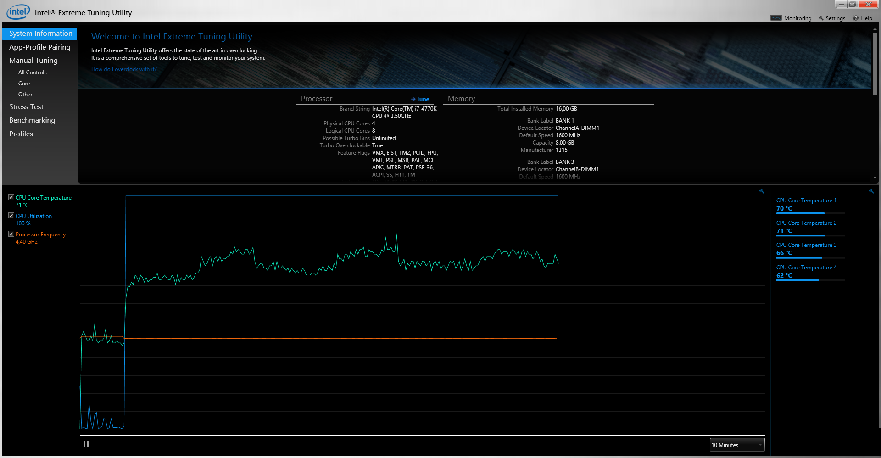This screenshot has height=458, width=881.
Task: Close the Extreme Tuning Utility window
Action: pyautogui.click(x=868, y=5)
